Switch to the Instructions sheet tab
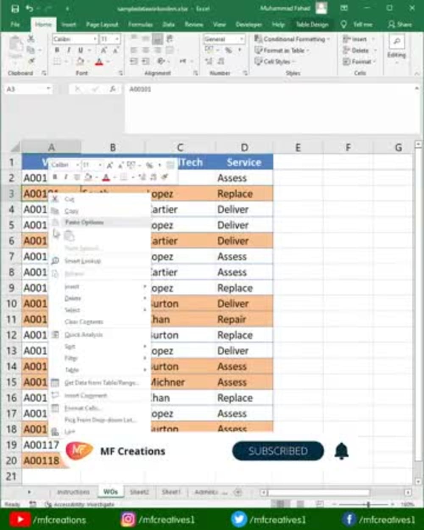This screenshot has width=424, height=530. 74,492
